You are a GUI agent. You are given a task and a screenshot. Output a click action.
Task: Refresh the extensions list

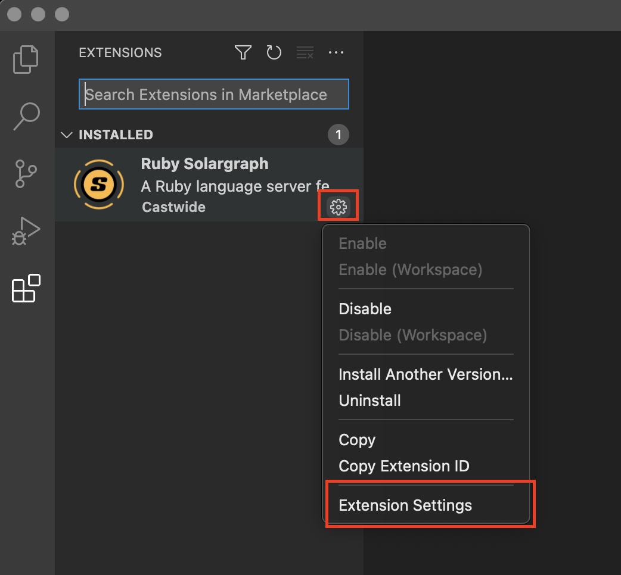point(274,52)
